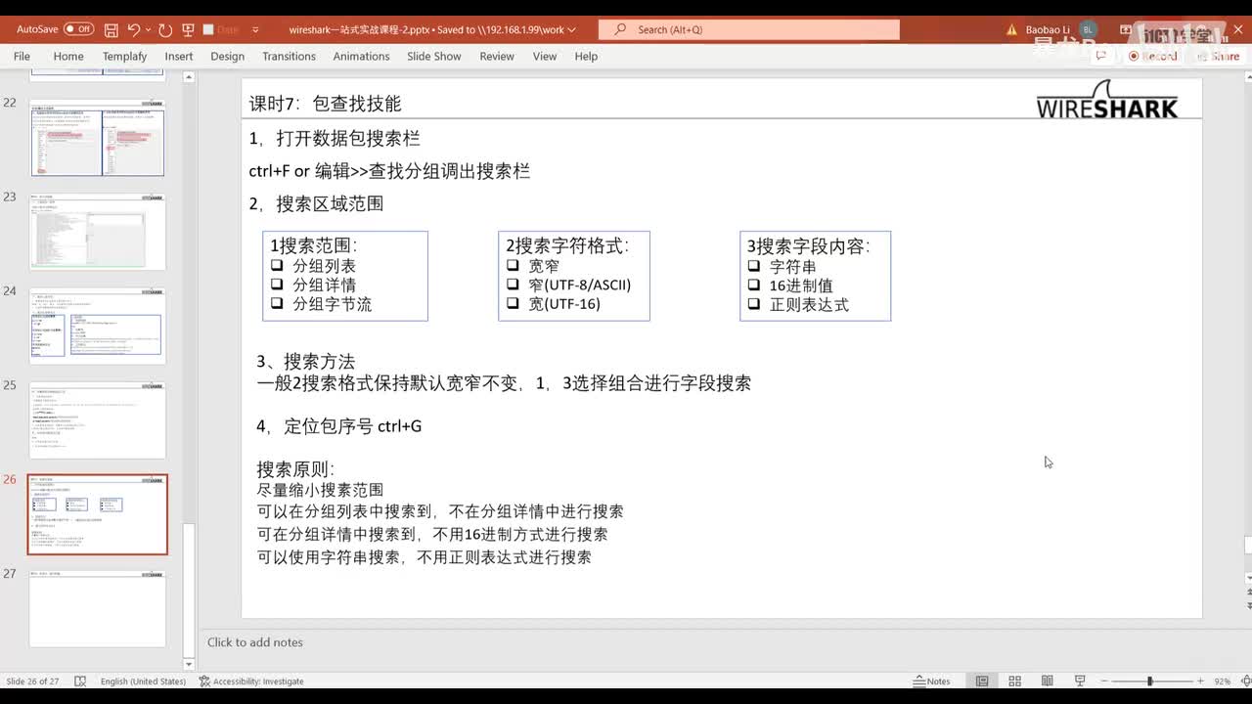The height and width of the screenshot is (704, 1252).
Task: Click the text '4、定位包序号 ctrl+G'
Action: coord(339,426)
